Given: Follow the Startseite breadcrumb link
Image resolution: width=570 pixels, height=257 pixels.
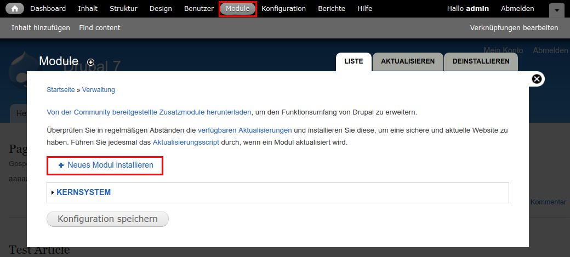Looking at the screenshot, I should tap(60, 90).
